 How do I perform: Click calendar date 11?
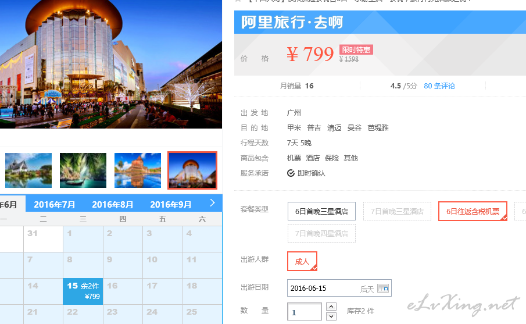(202, 265)
